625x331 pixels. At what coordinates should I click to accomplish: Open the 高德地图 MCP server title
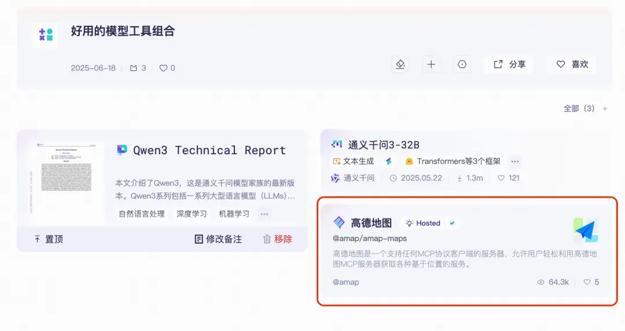(372, 223)
